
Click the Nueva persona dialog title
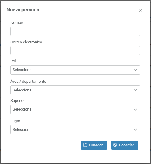(23, 10)
